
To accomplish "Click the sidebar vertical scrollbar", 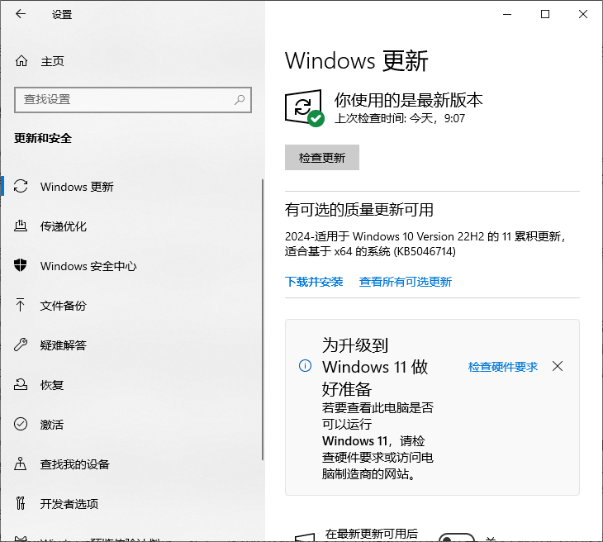I will (263, 319).
